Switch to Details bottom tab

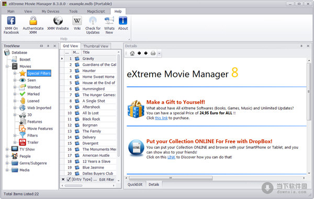(154, 184)
